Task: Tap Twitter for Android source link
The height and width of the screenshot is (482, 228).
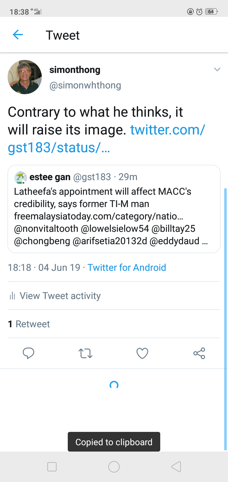Action: [x=127, y=267]
